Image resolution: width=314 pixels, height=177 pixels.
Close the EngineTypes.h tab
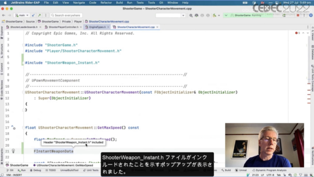[x=108, y=27]
